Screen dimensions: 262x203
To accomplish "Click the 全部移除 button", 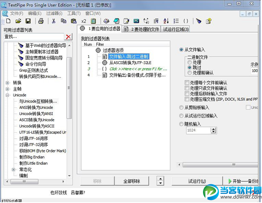I will 132,181.
